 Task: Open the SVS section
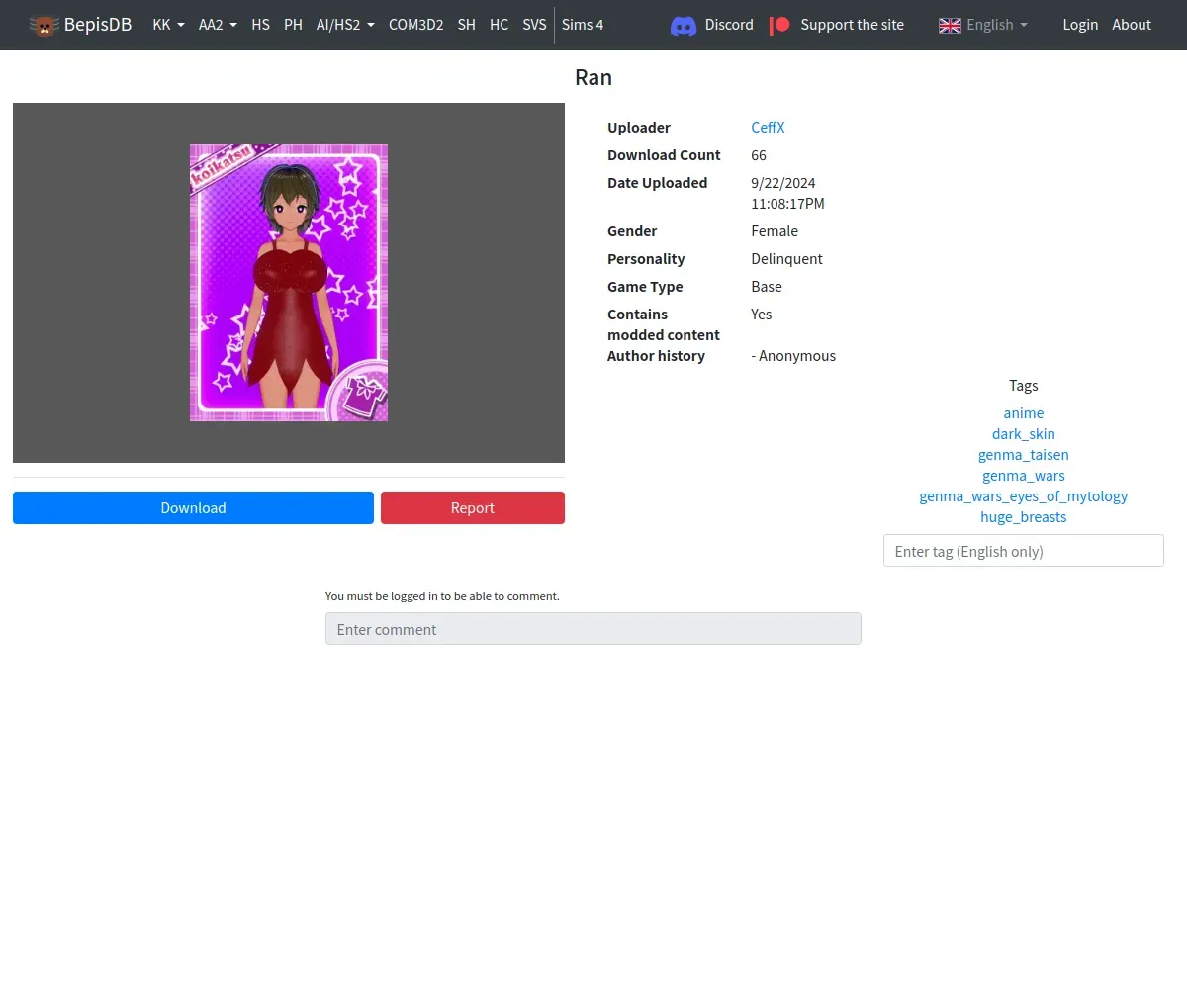point(534,25)
